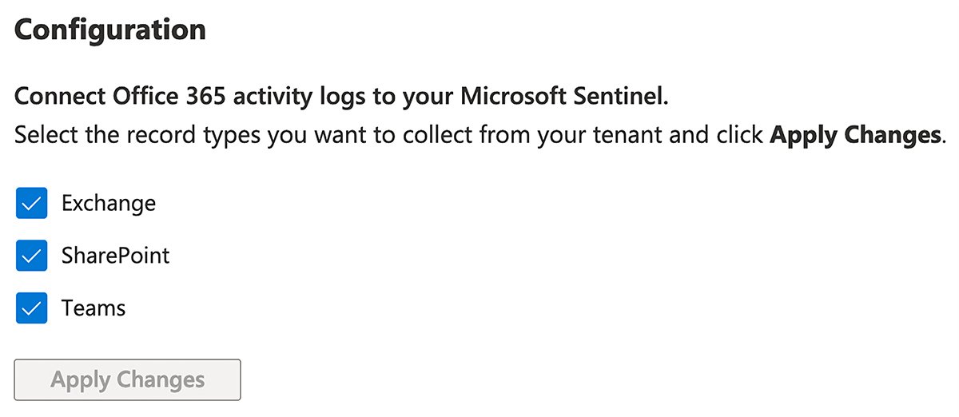The height and width of the screenshot is (417, 959).
Task: Toggle the Teams checkbox off
Action: coord(32,308)
